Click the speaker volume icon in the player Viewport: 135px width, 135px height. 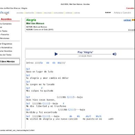pyautogui.click(x=114, y=54)
